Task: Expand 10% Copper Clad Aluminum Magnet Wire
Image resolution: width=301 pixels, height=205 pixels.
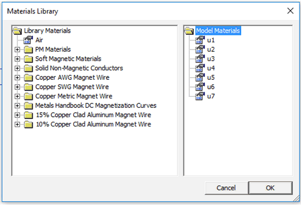Action: (17, 125)
